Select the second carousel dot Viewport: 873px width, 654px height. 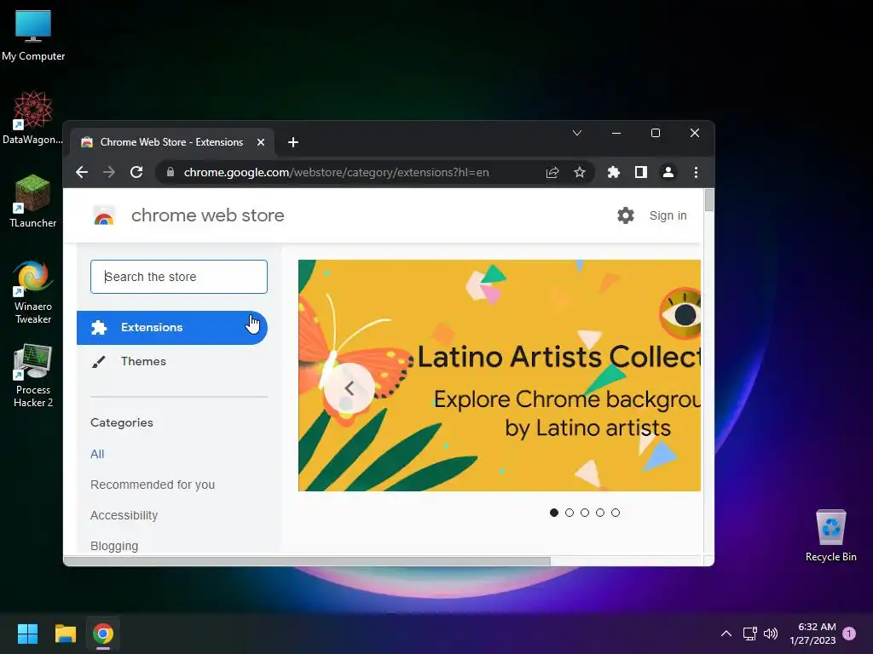[569, 513]
